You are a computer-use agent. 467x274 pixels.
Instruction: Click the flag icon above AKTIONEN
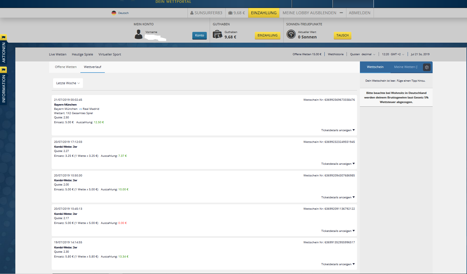pos(3,37)
